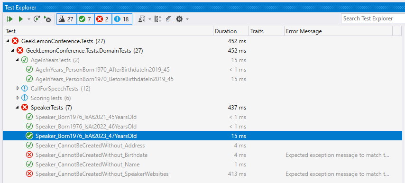This screenshot has height=183, width=405.
Task: Expand the CallForSpeechTests group
Action: (x=18, y=89)
